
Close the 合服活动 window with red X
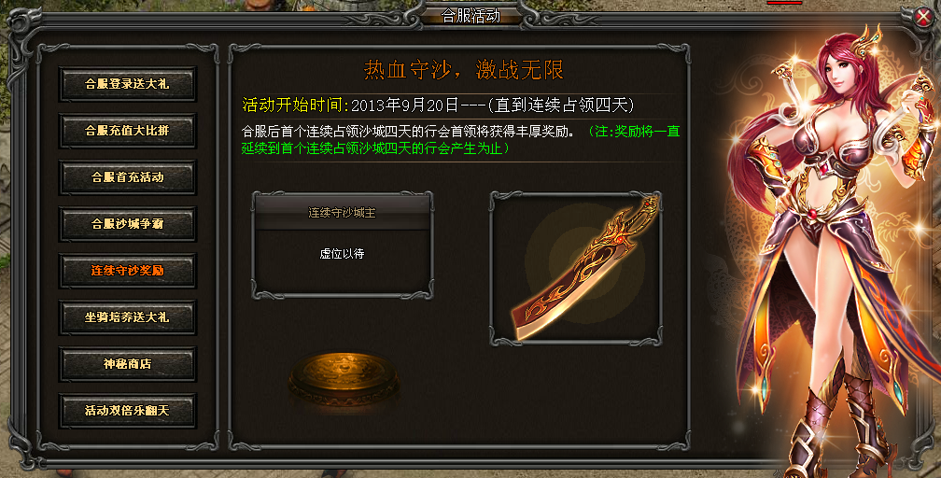(x=923, y=18)
